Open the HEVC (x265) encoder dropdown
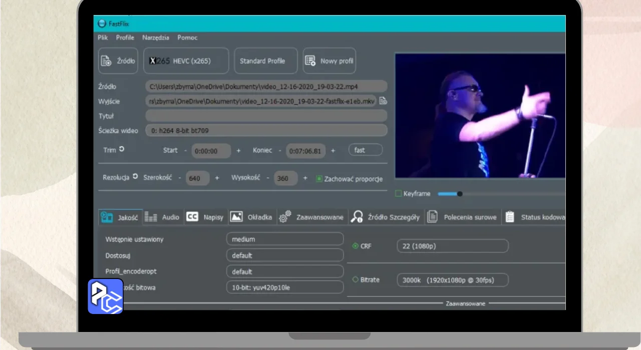 coord(186,61)
